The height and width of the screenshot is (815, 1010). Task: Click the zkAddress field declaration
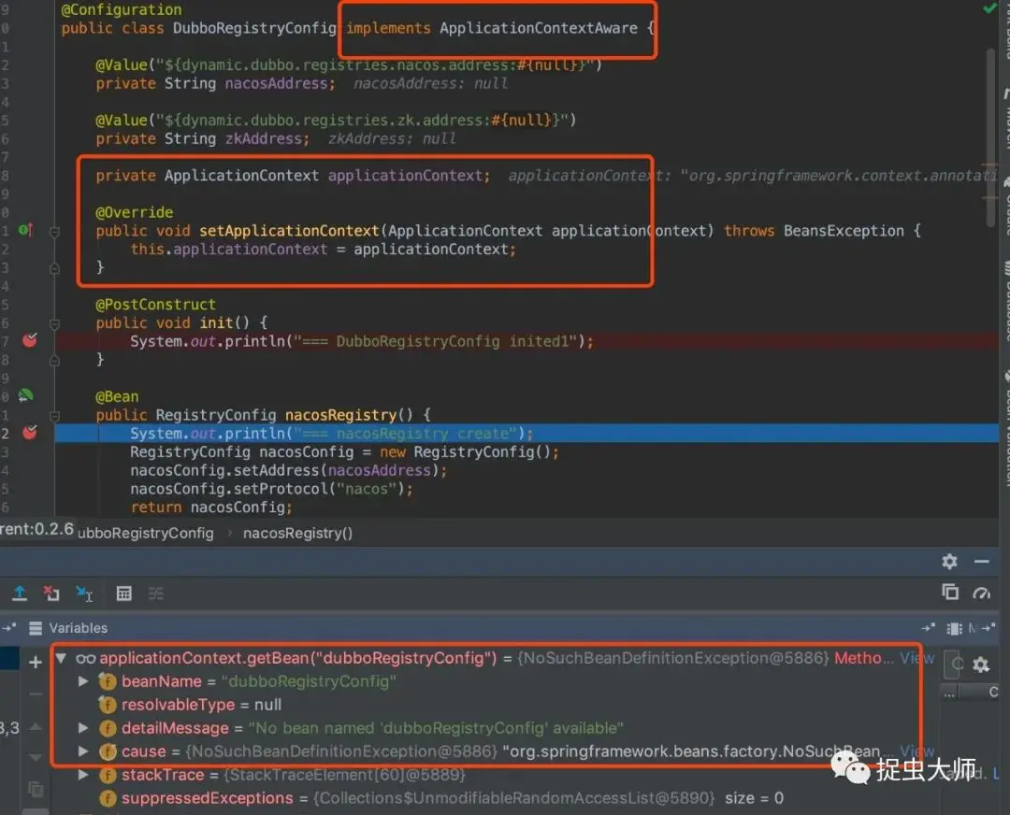(x=202, y=138)
